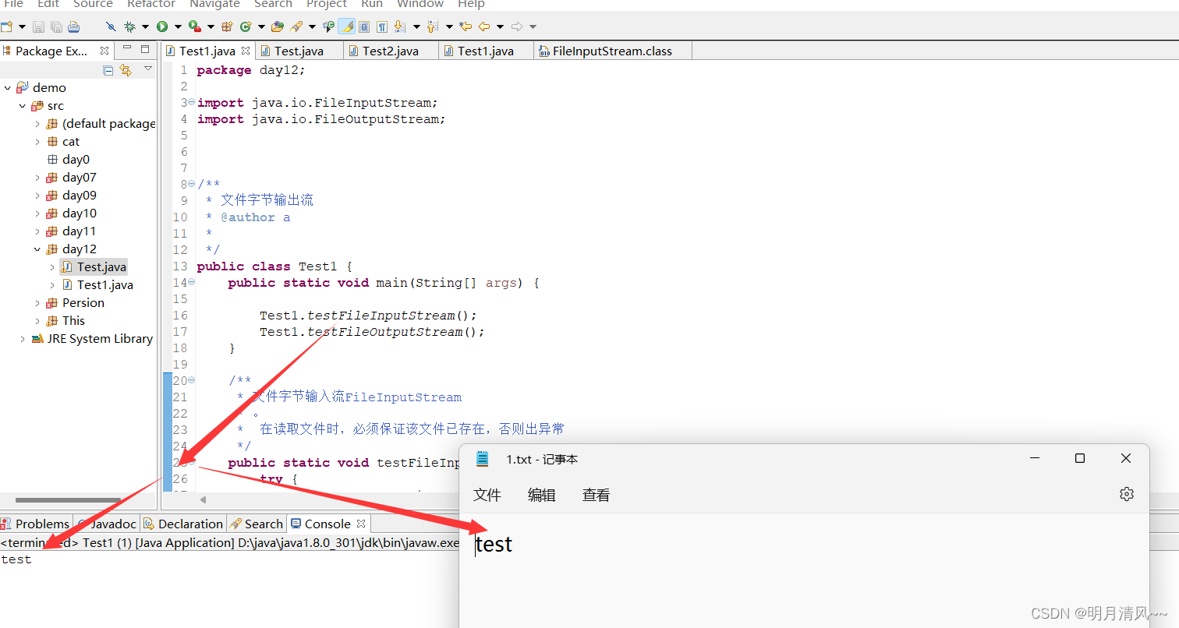Open Notepad's 查看 menu
The height and width of the screenshot is (628, 1179).
[597, 495]
